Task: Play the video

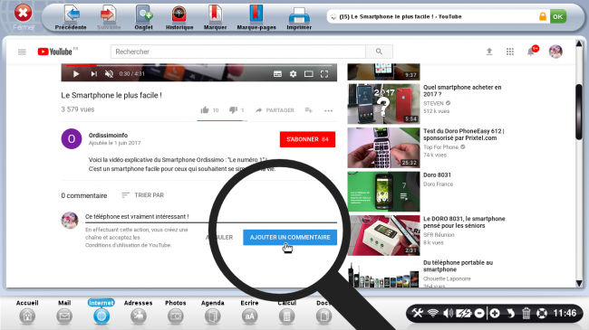Action: (76, 74)
